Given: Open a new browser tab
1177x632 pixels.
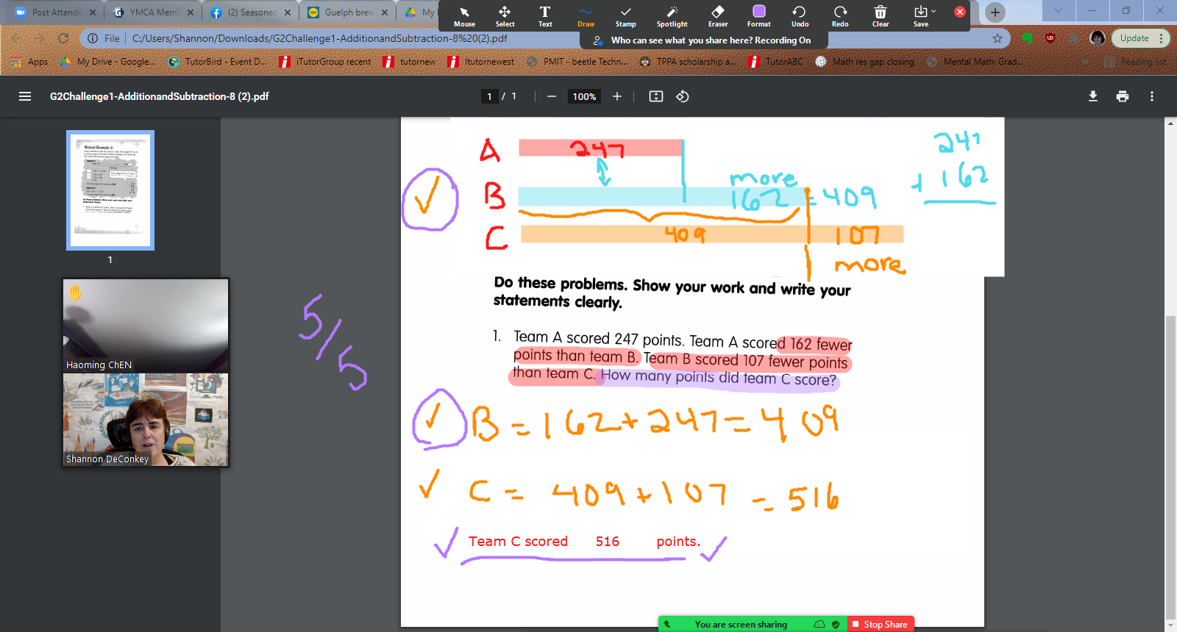Looking at the screenshot, I should (x=995, y=12).
